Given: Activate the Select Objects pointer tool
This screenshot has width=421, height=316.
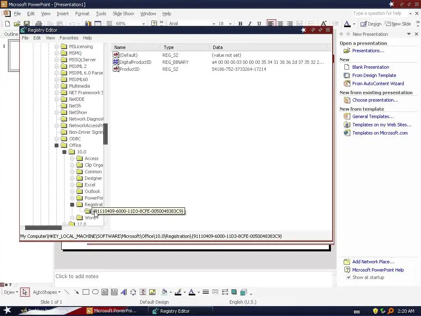Looking at the screenshot, I should tap(25, 292).
